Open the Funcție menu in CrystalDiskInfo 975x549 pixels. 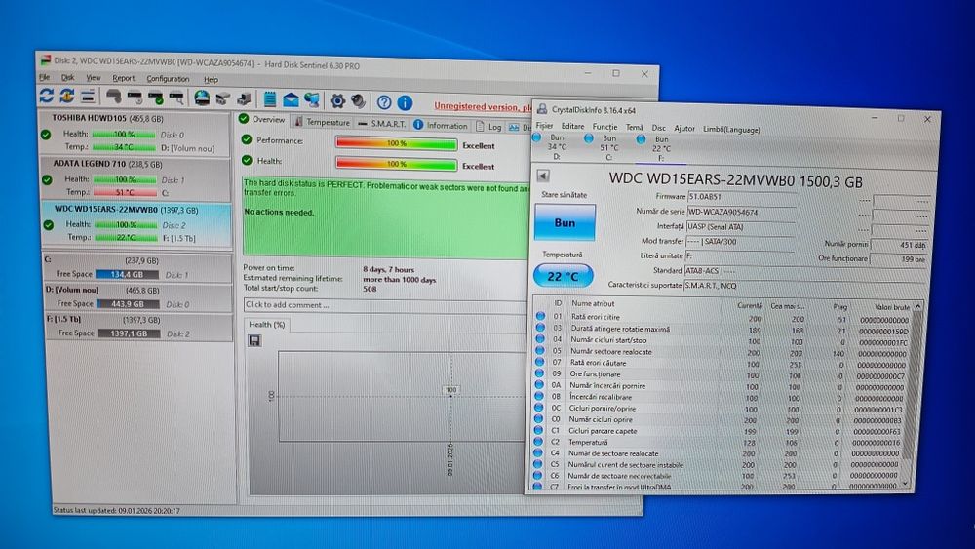[x=604, y=126]
